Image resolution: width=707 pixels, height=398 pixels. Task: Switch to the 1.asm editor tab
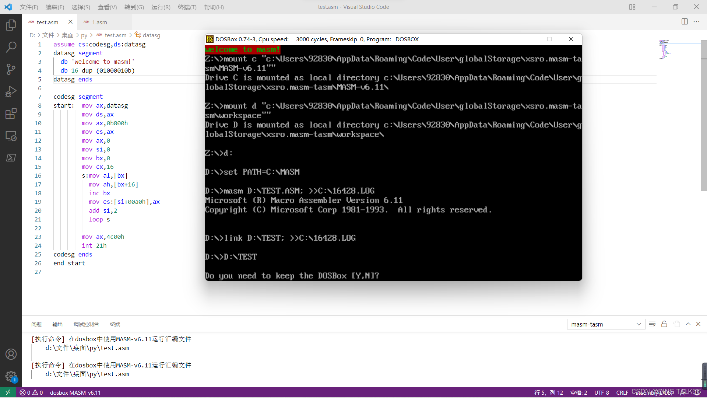pyautogui.click(x=99, y=22)
